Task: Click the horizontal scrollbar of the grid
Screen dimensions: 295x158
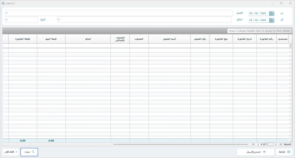Action: 181,144
